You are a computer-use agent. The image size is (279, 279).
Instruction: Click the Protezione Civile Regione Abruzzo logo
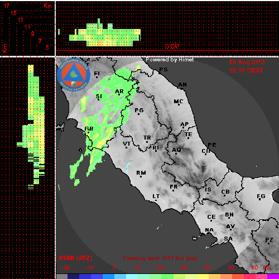74,75
